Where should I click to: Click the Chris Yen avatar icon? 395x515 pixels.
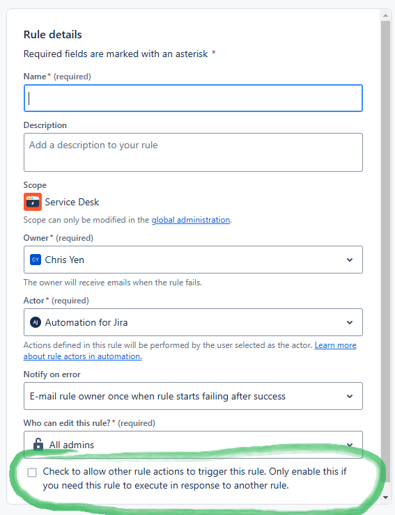pos(36,260)
